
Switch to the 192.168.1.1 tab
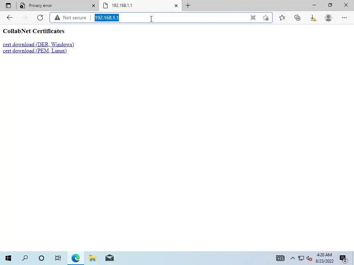coord(140,6)
